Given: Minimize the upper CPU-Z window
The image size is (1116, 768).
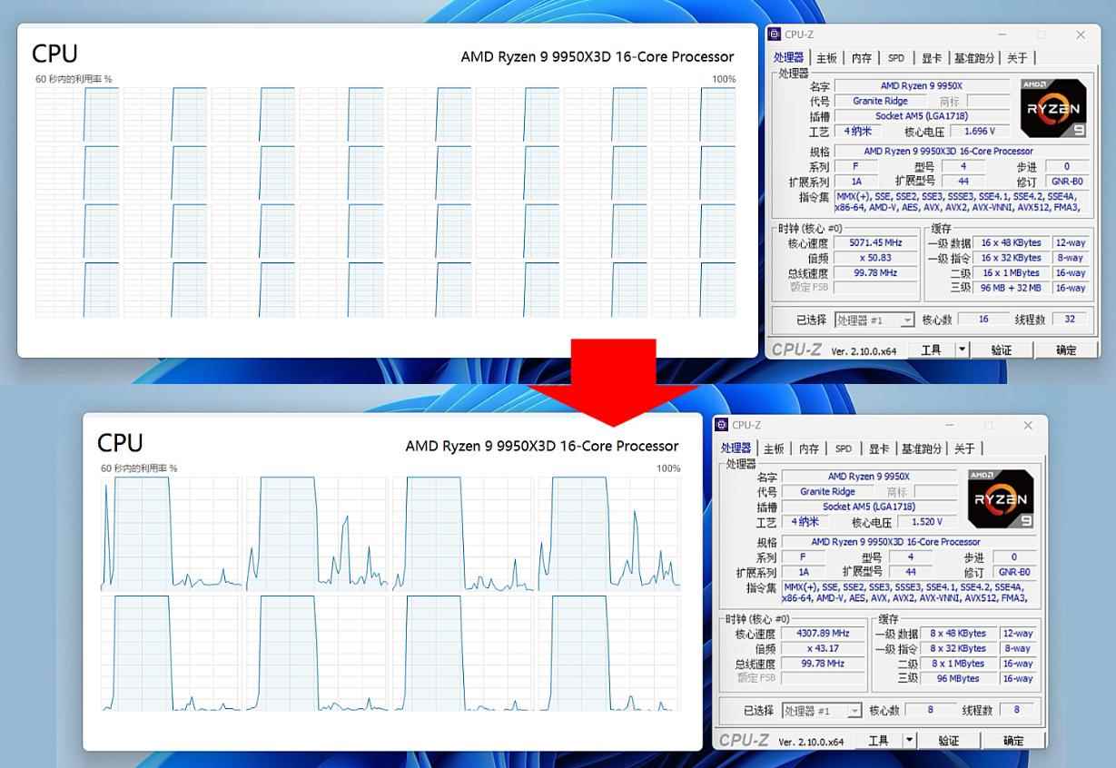Looking at the screenshot, I should pos(1003,34).
